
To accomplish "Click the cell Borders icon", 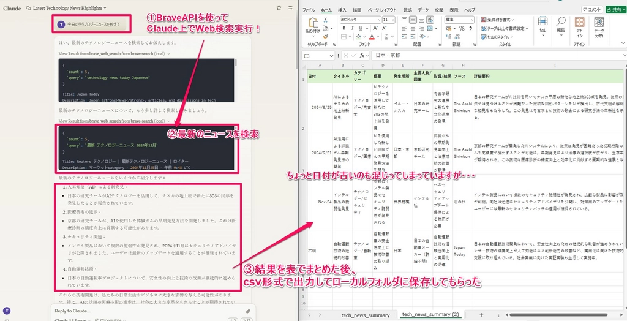I will tap(344, 36).
